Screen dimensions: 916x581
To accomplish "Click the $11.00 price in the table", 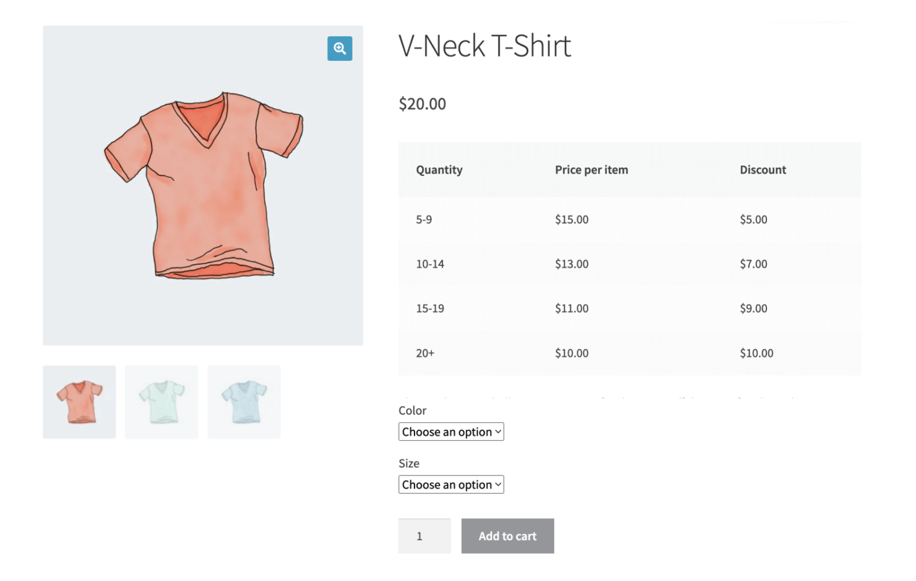I will coord(571,308).
